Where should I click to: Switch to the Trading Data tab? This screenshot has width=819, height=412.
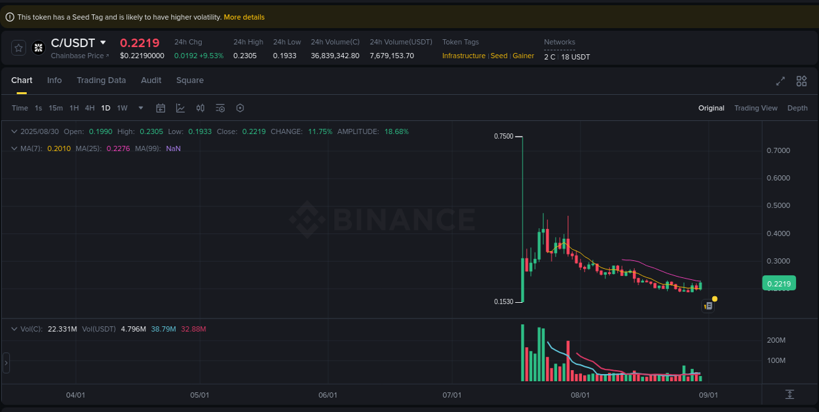pos(102,80)
